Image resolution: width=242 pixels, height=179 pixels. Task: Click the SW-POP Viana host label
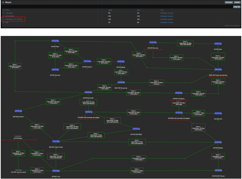pos(55,46)
